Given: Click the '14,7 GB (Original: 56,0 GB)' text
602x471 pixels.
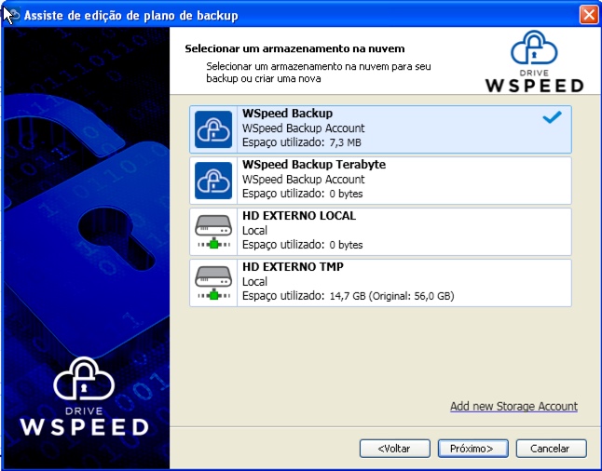Looking at the screenshot, I should click(x=391, y=296).
